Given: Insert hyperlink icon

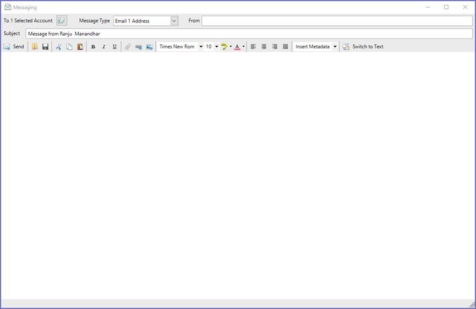Looking at the screenshot, I should pyautogui.click(x=139, y=46).
